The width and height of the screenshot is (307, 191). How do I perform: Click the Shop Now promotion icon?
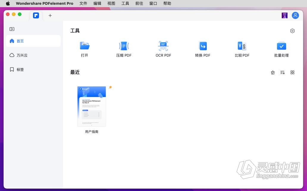(284, 15)
